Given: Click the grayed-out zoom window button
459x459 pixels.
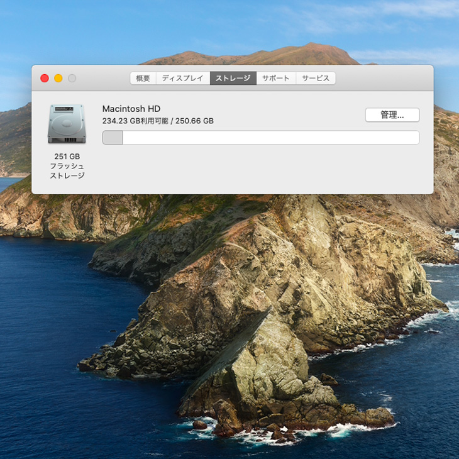Looking at the screenshot, I should 72,79.
